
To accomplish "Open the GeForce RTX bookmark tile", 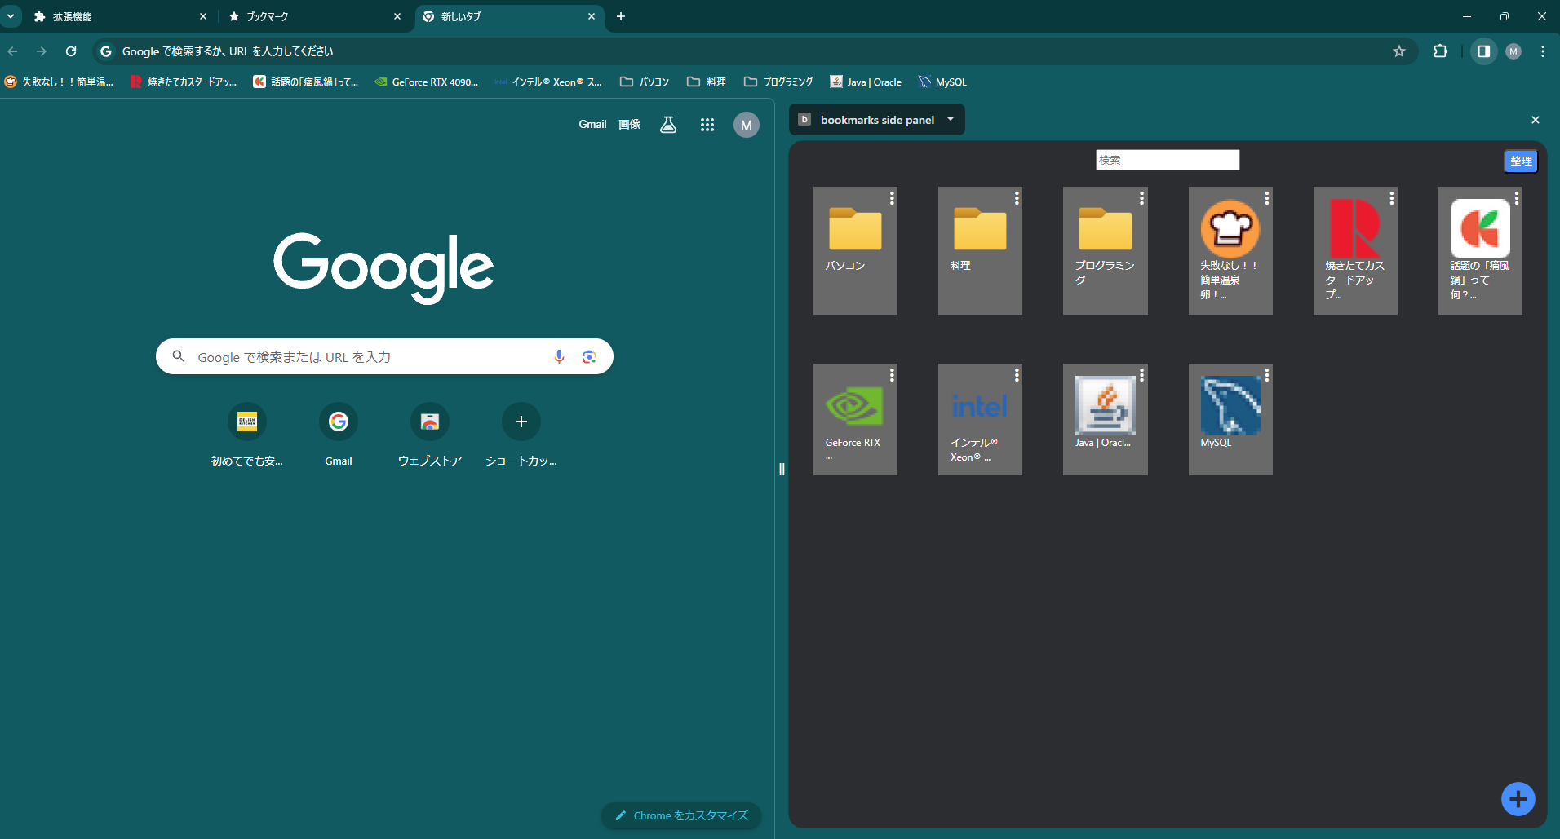I will coord(854,419).
